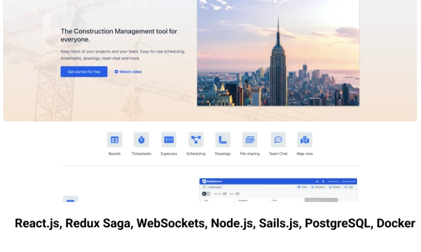Click the Construction Management tool heading
Image resolution: width=421 pixels, height=252 pixels.
(x=119, y=35)
